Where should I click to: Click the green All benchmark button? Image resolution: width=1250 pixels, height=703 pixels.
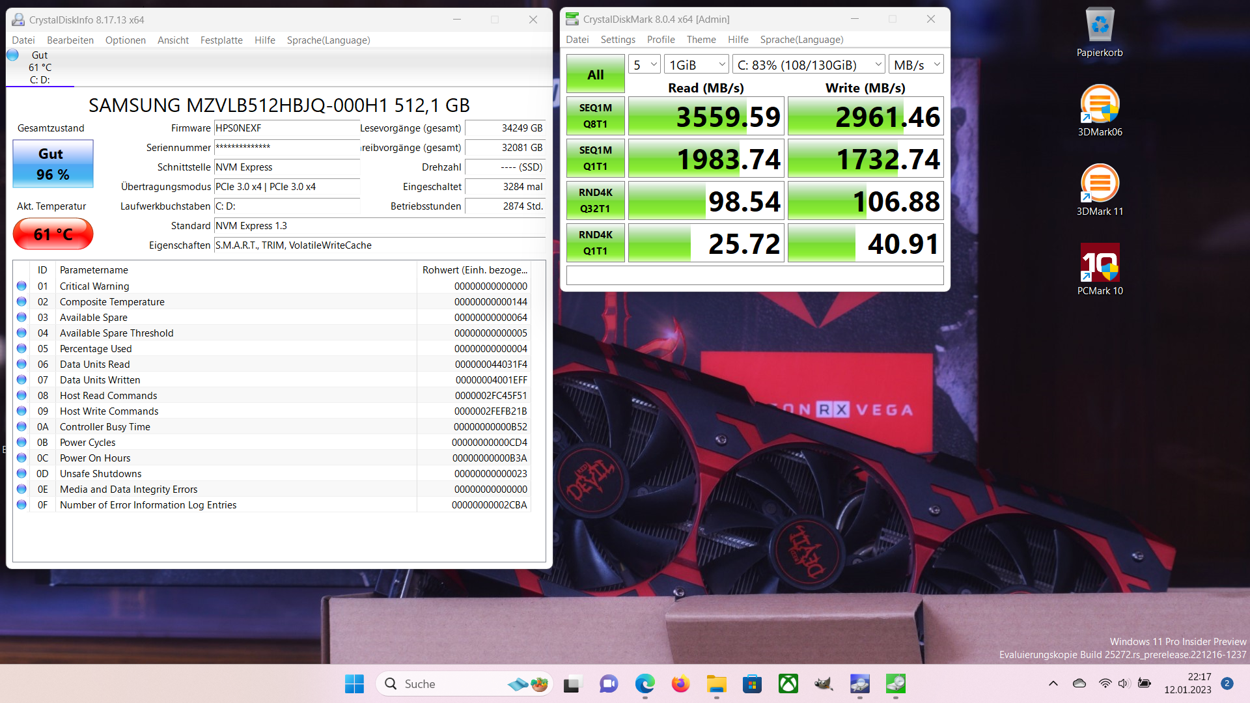tap(595, 74)
